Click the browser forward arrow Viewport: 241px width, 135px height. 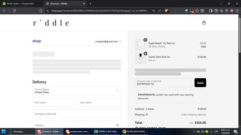click(9, 11)
